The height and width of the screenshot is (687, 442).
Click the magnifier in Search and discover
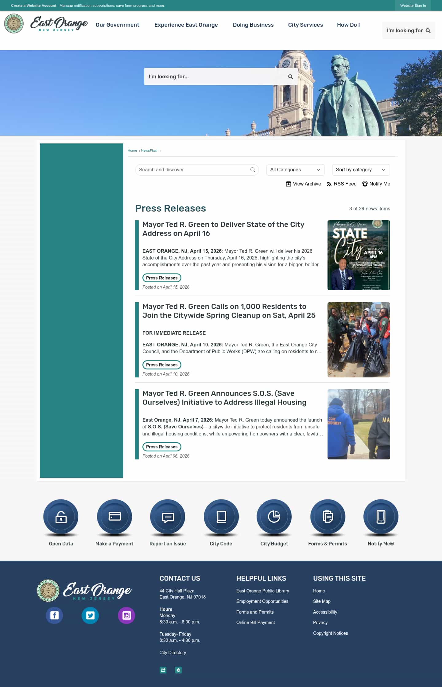coord(253,170)
